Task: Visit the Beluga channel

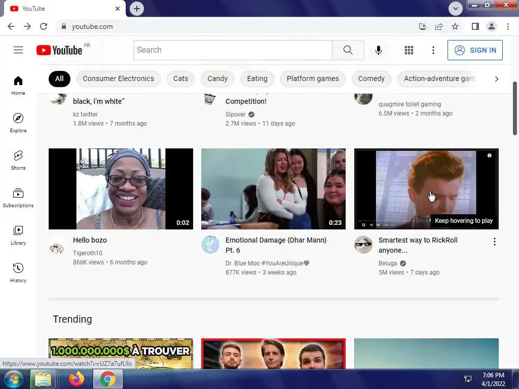Action: pos(388,263)
